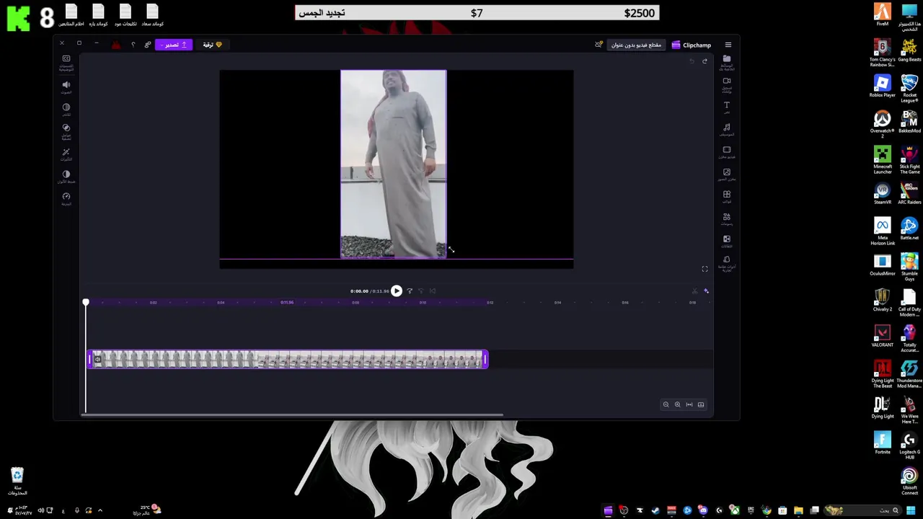Open the Text (T) tab
Image resolution: width=923 pixels, height=519 pixels.
726,107
